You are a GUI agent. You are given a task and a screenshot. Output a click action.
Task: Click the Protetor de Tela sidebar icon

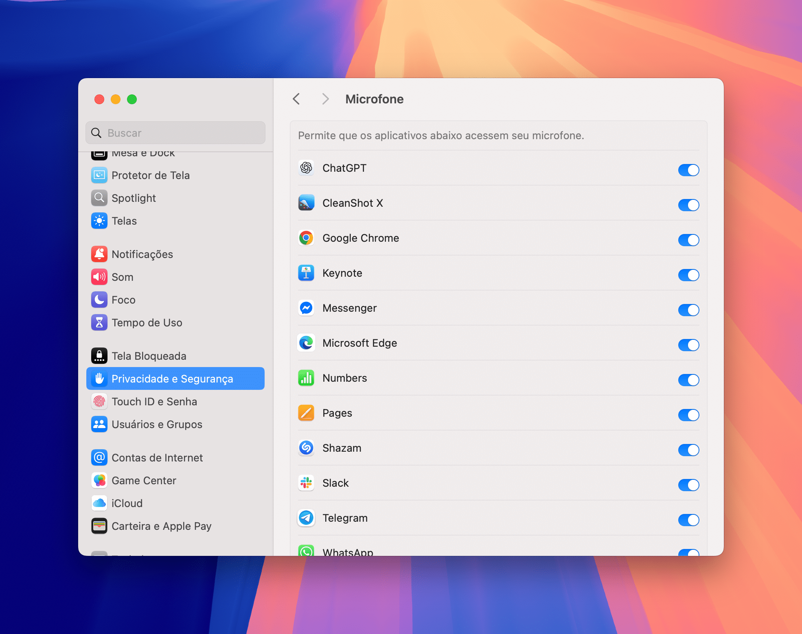[99, 175]
